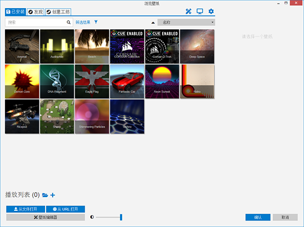The width and height of the screenshot is (304, 227).
Task: Click the 筛选结果 link
Action: (84, 22)
